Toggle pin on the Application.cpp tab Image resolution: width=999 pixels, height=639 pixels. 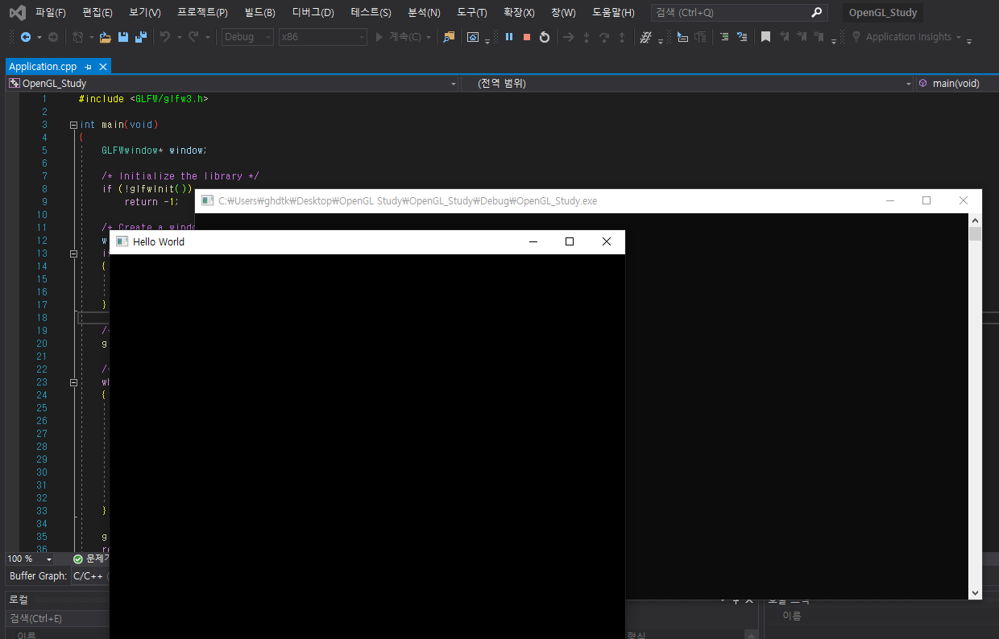pos(88,67)
